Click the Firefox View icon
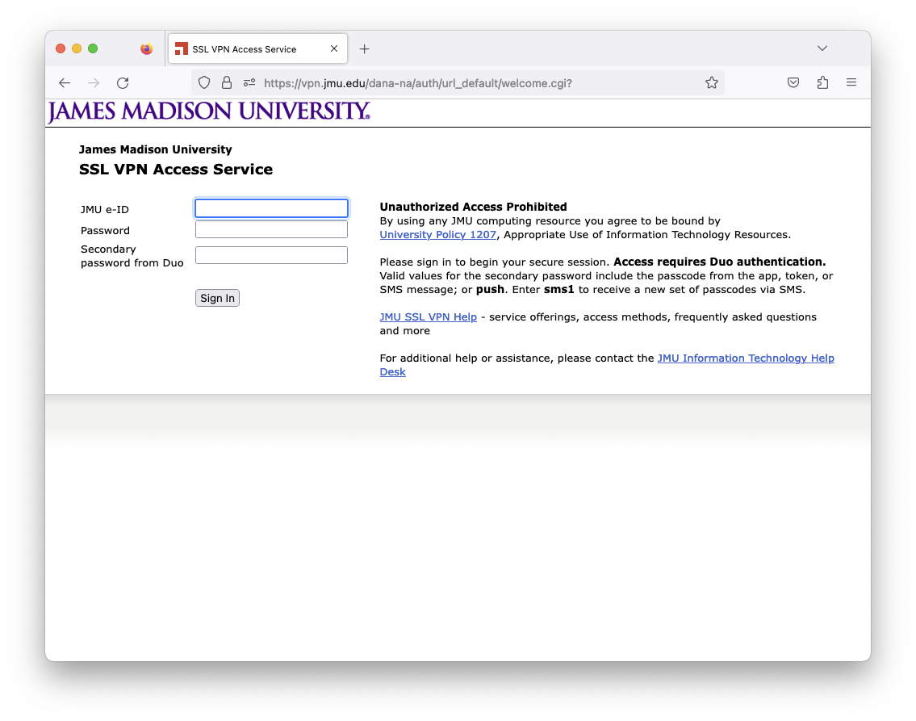This screenshot has width=916, height=721. 147,48
